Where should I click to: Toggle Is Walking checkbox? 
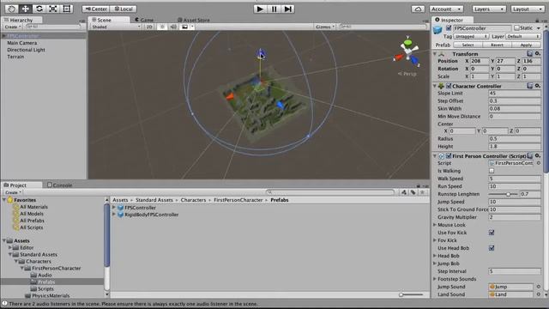tap(492, 171)
